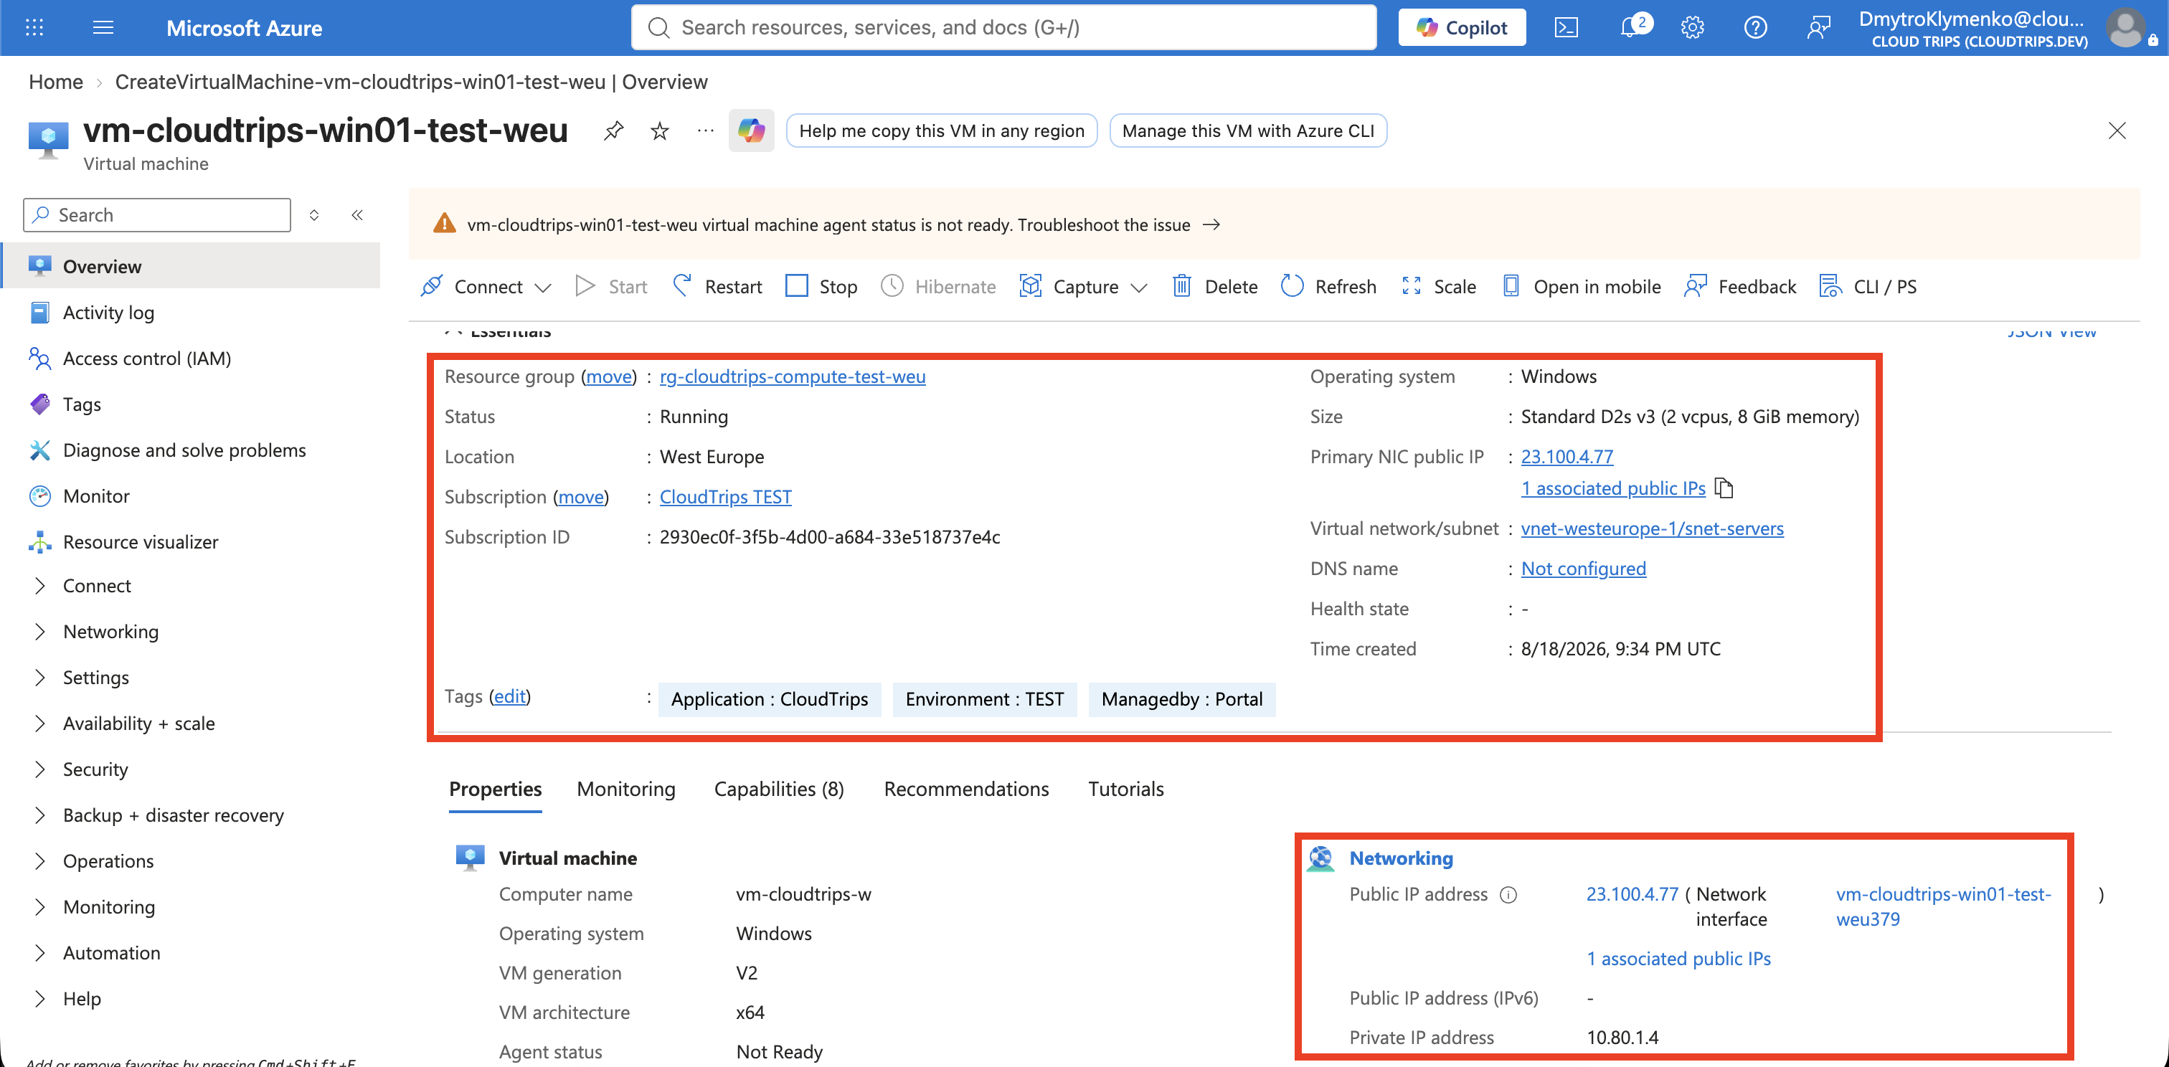Open the hamburger portal menu
Viewport: 2169px width, 1067px height.
click(x=103, y=28)
